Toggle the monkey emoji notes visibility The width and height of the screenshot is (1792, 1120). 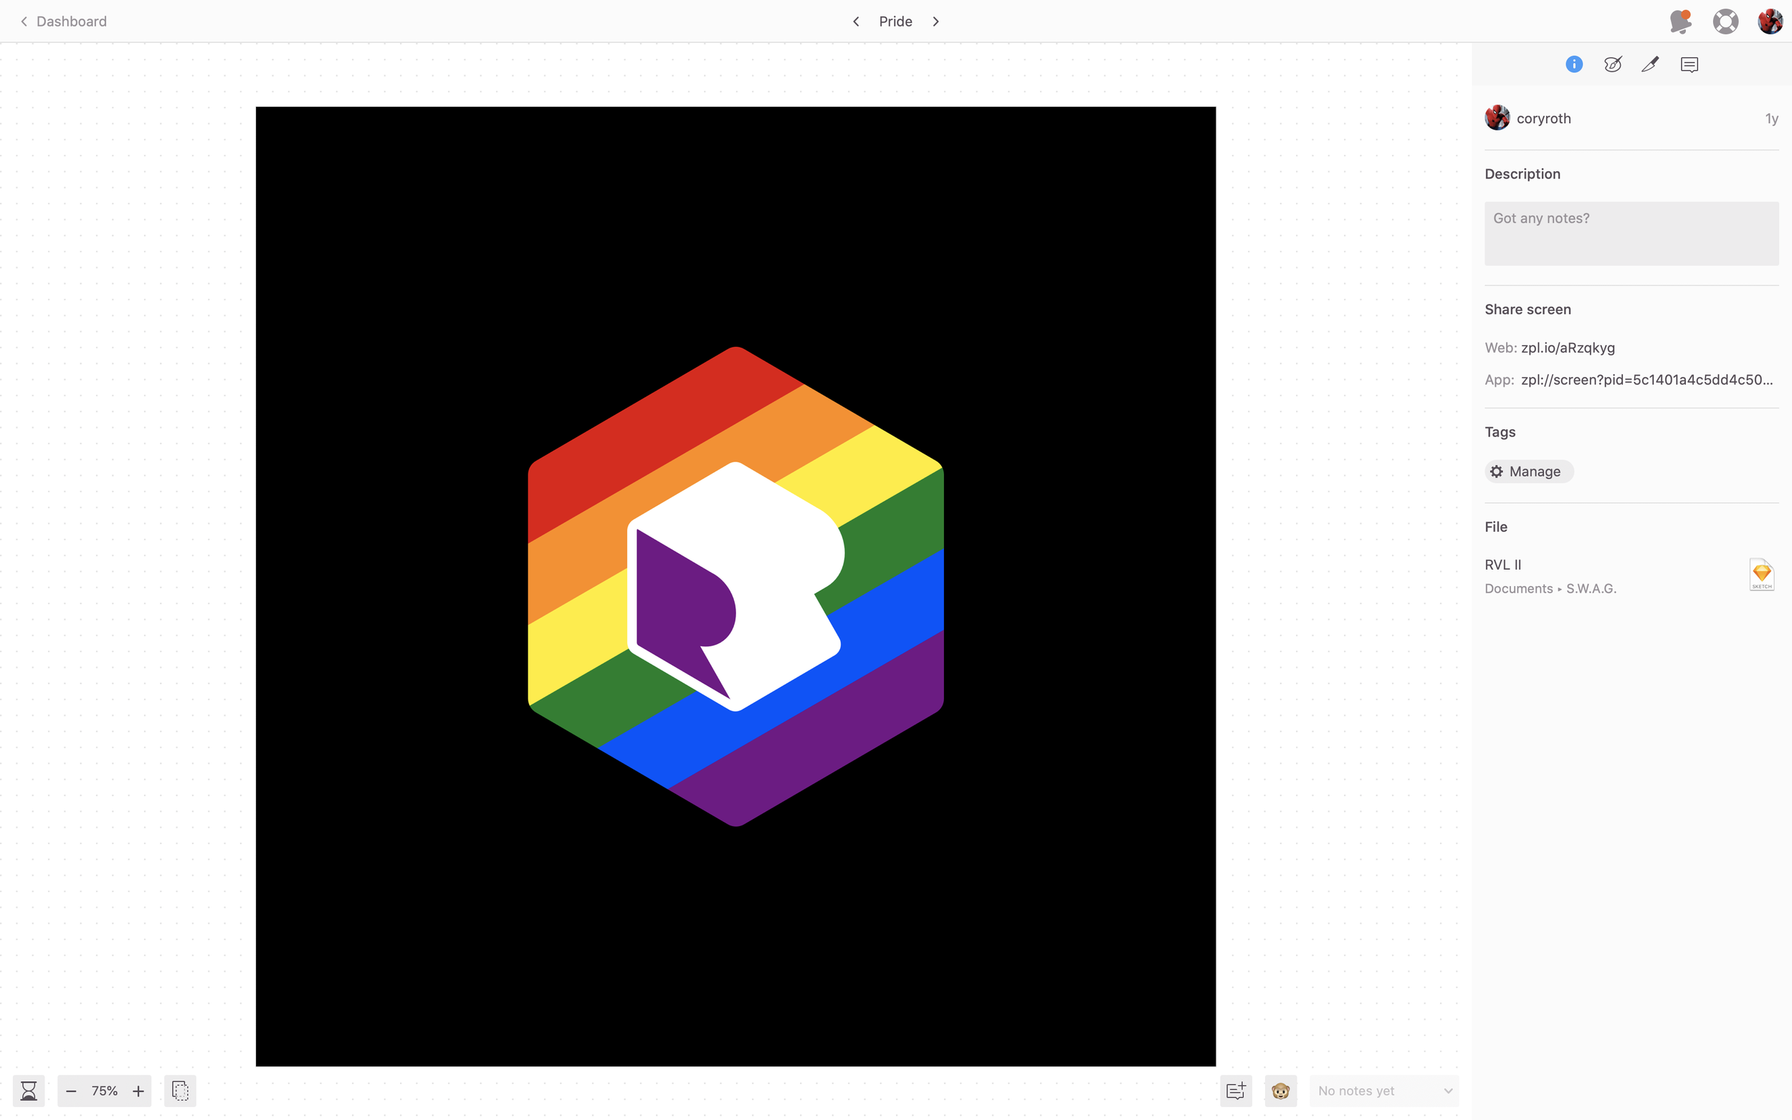click(1280, 1091)
